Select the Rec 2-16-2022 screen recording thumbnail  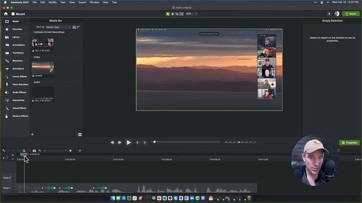pos(43,43)
